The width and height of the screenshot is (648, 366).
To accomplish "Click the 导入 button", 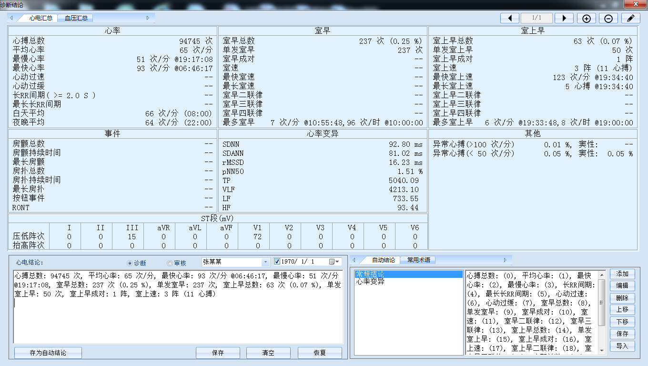I will pyautogui.click(x=622, y=346).
